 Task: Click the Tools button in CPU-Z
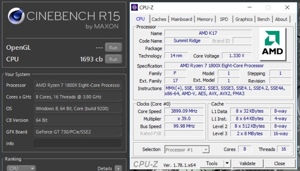pos(212,164)
